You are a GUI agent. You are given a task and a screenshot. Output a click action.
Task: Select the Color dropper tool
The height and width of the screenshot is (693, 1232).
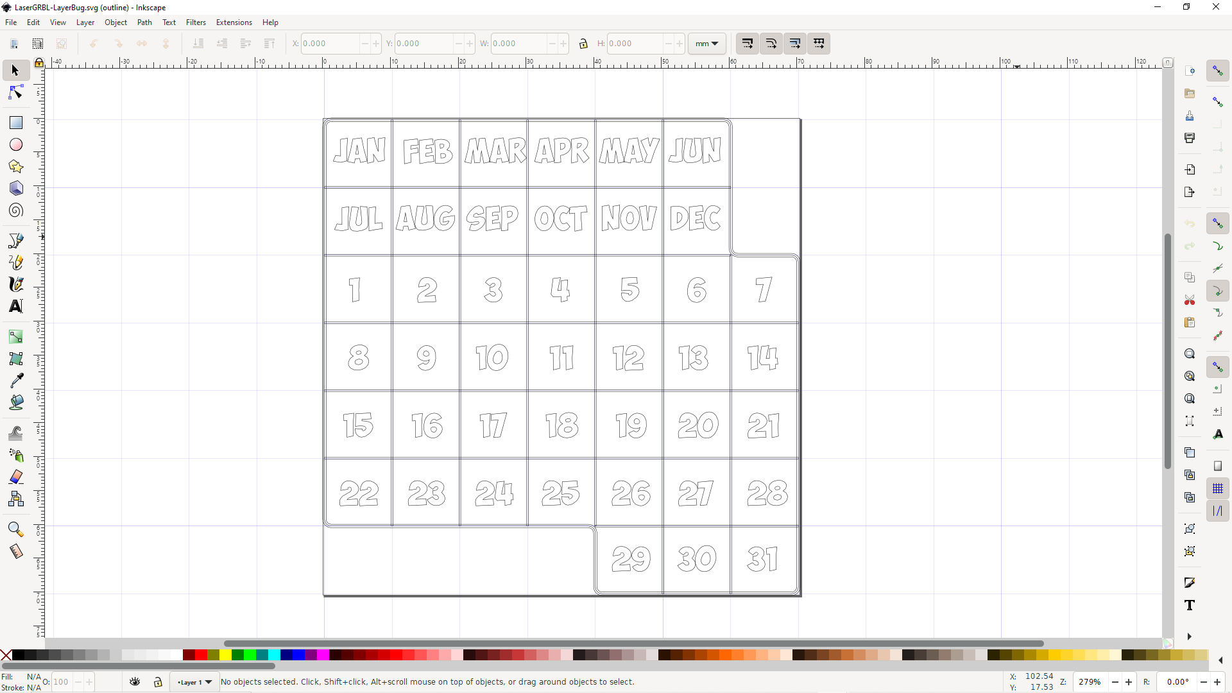[16, 381]
